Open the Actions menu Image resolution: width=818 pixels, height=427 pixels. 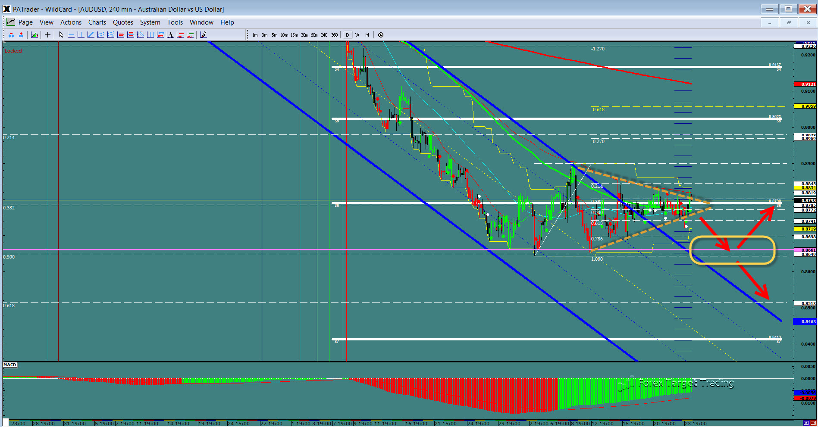[71, 22]
